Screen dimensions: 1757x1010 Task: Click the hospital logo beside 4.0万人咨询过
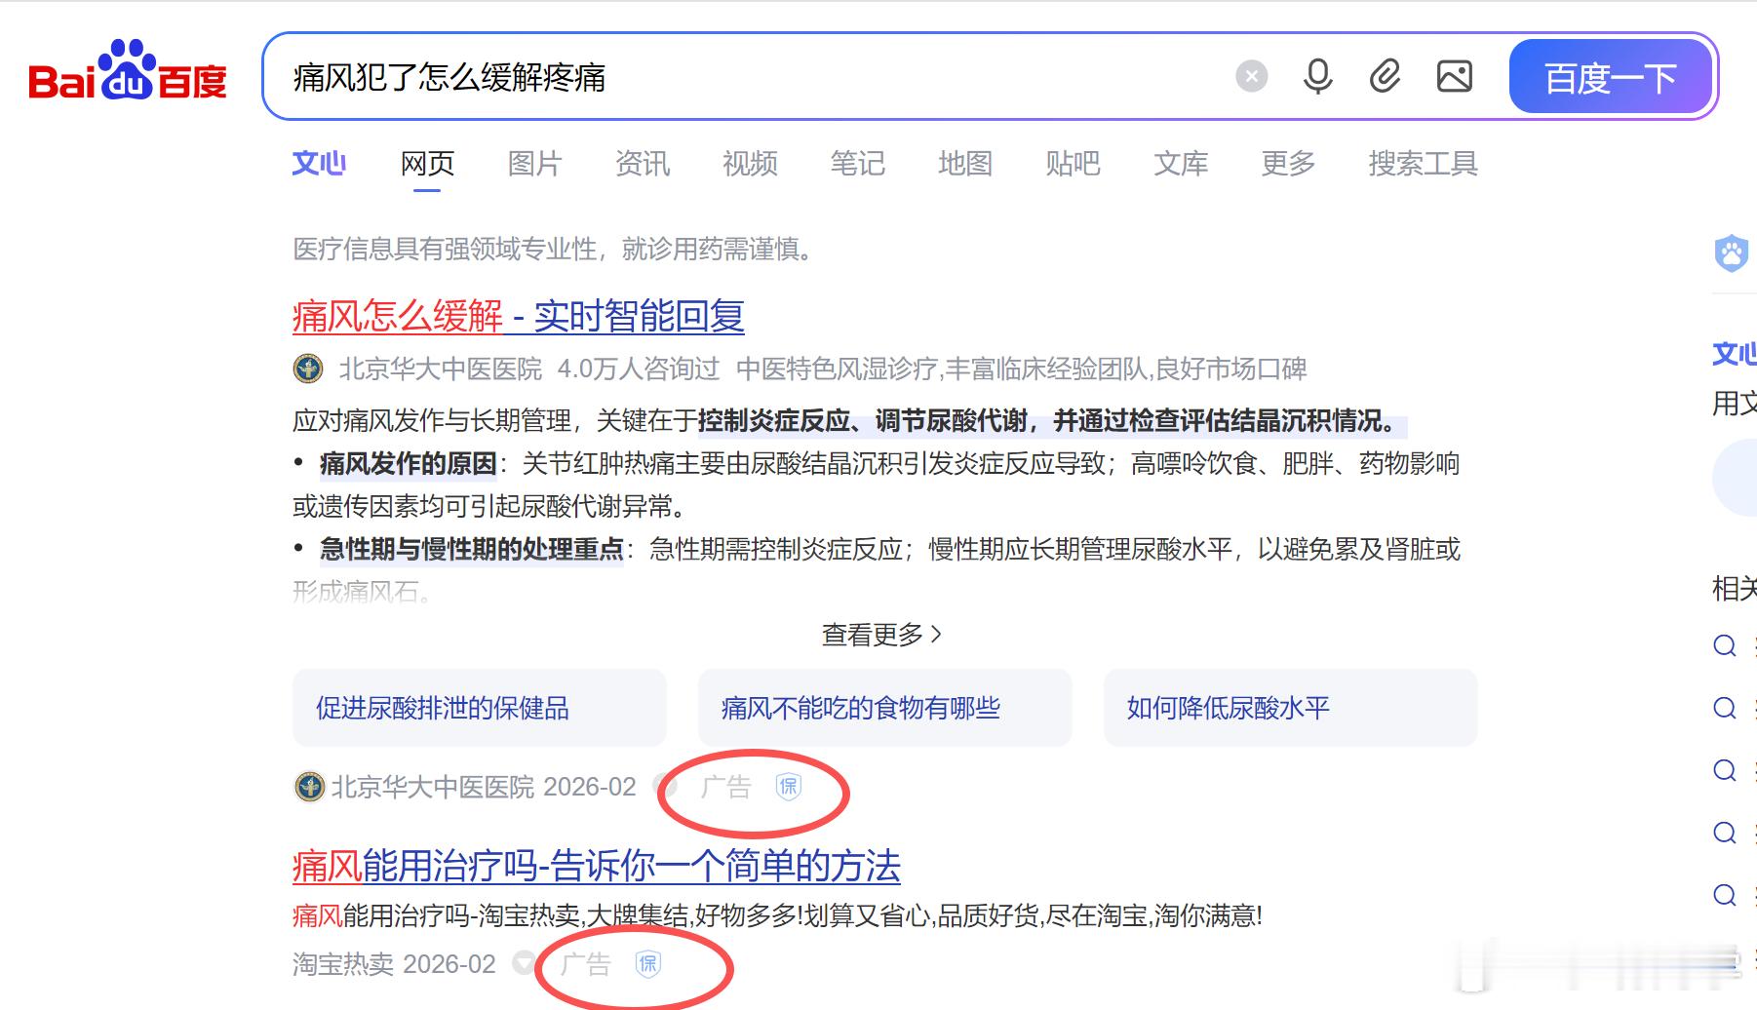point(308,369)
